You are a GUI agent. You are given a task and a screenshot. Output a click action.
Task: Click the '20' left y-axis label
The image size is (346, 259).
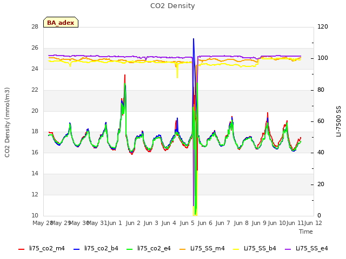click(35, 111)
